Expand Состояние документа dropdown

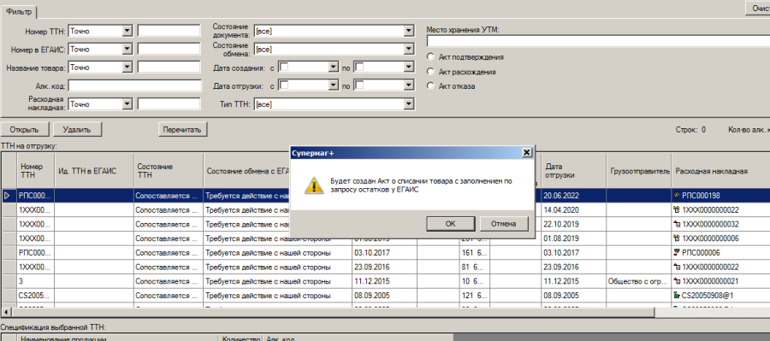pyautogui.click(x=409, y=31)
